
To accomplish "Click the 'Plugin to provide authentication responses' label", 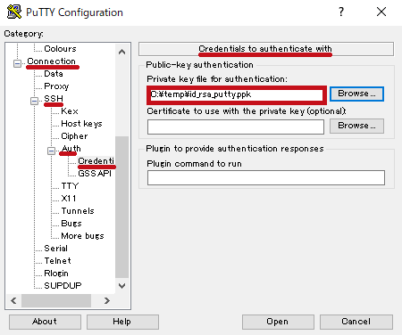I will point(235,149).
